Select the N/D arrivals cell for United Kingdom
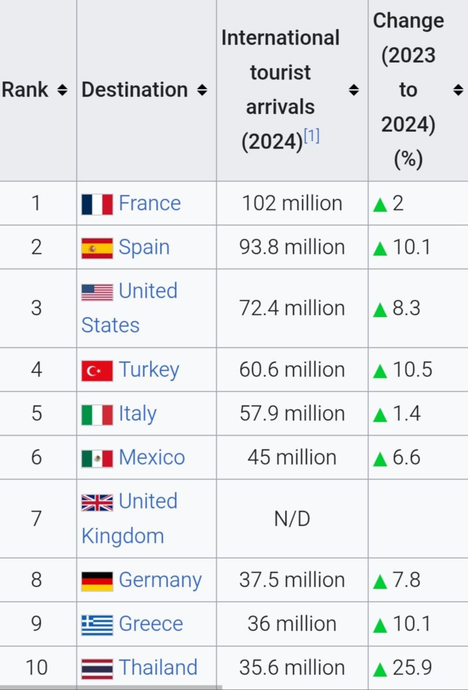The width and height of the screenshot is (468, 690). coord(292,518)
